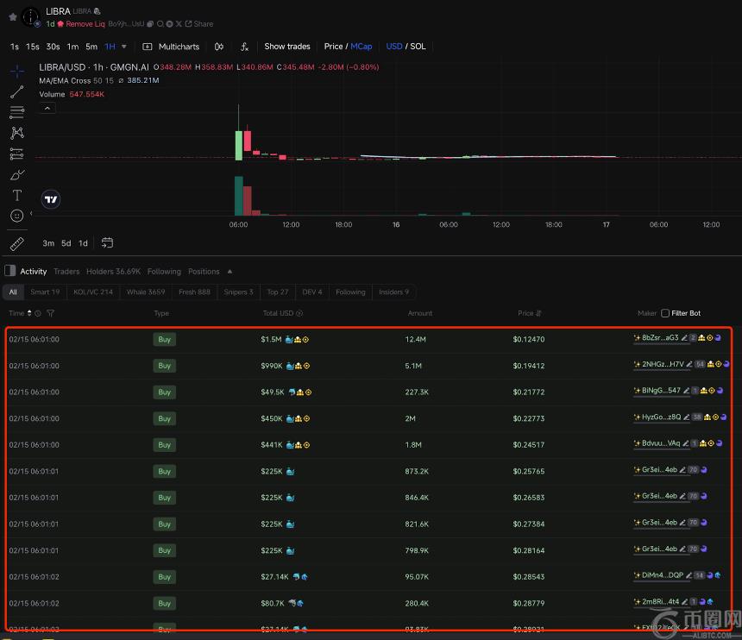Open the text annotation tool
This screenshot has width=742, height=640.
pos(17,195)
